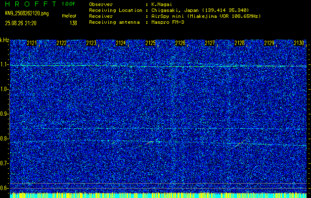This screenshot has width=311, height=198.
Task: Click the 2128 time marker
Action: click(x=239, y=43)
